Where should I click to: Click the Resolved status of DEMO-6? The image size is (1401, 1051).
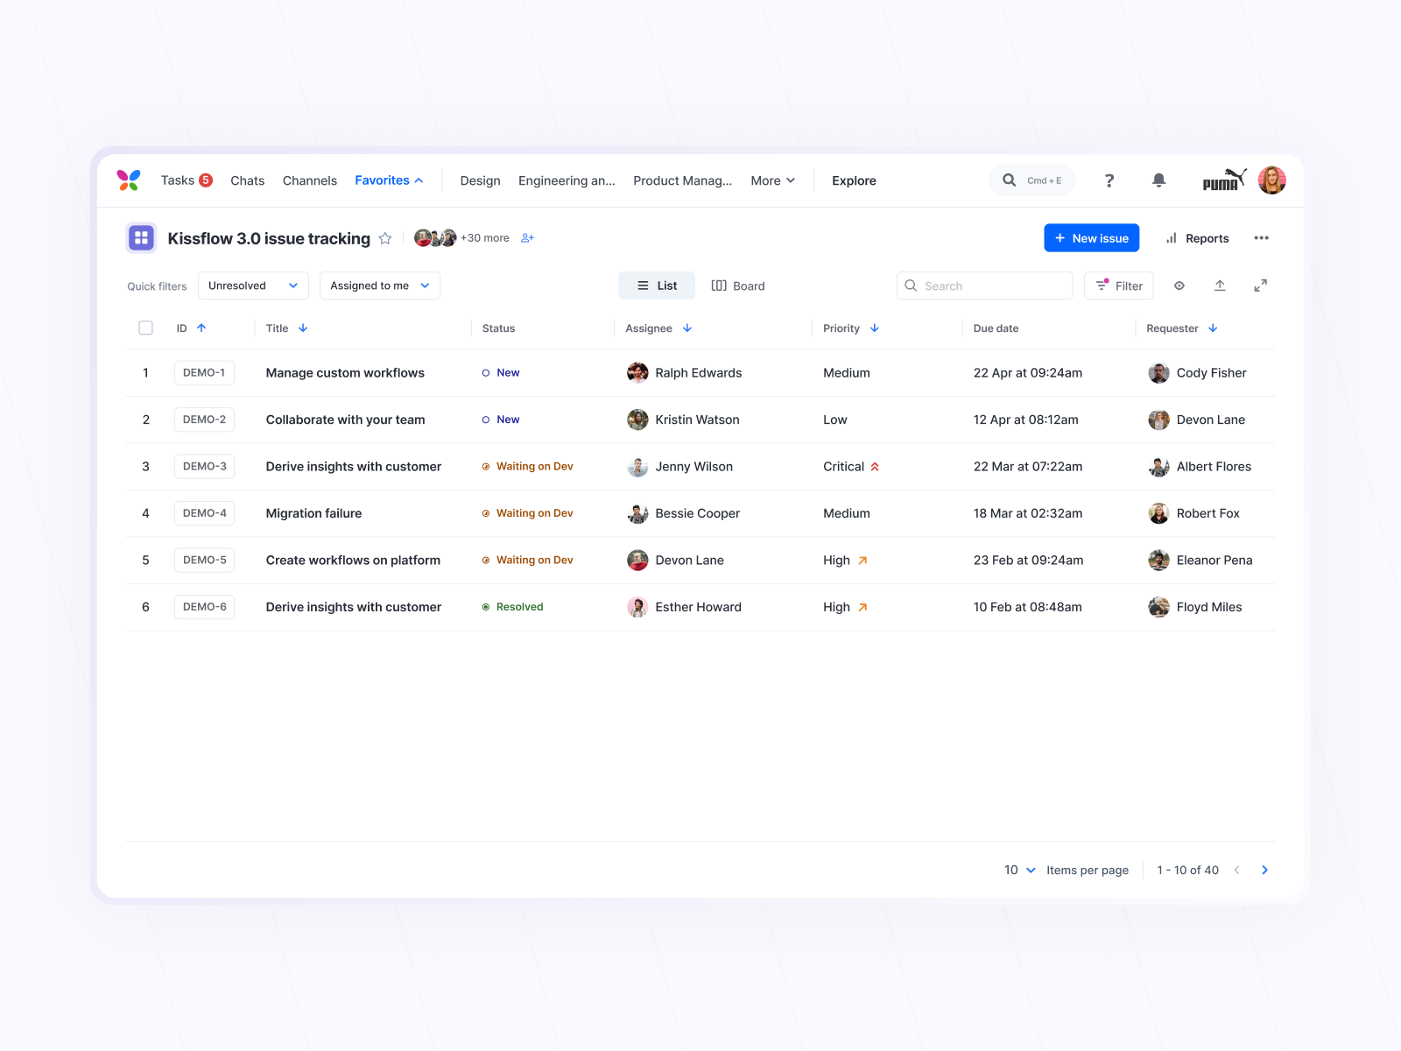click(x=512, y=607)
